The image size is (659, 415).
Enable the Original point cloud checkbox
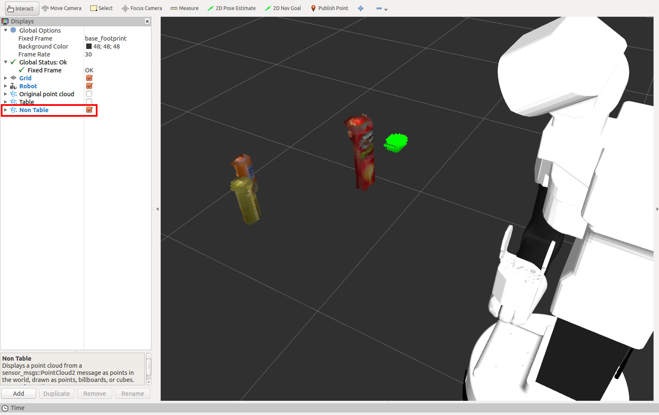tap(89, 94)
